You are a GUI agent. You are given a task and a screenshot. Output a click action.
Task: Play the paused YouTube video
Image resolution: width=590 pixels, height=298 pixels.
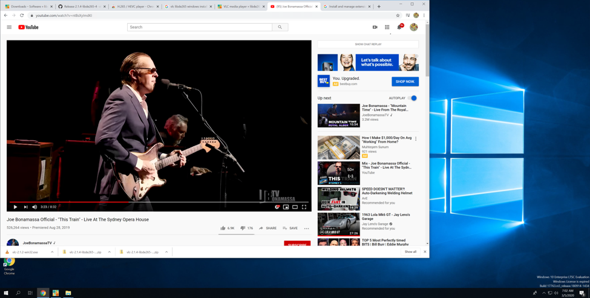(15, 207)
